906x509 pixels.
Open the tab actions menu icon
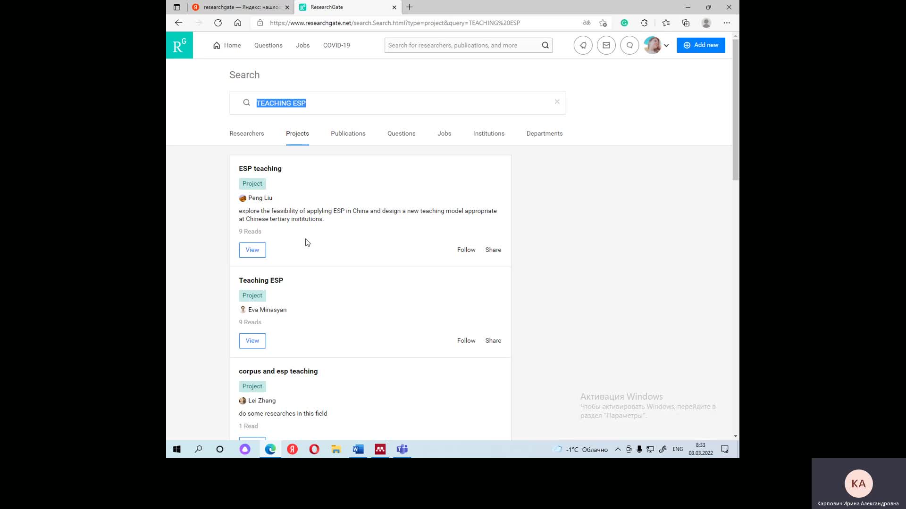pyautogui.click(x=176, y=7)
